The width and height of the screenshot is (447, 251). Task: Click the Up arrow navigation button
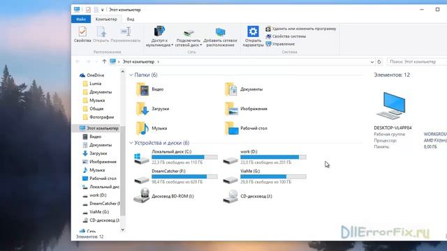pos(104,61)
